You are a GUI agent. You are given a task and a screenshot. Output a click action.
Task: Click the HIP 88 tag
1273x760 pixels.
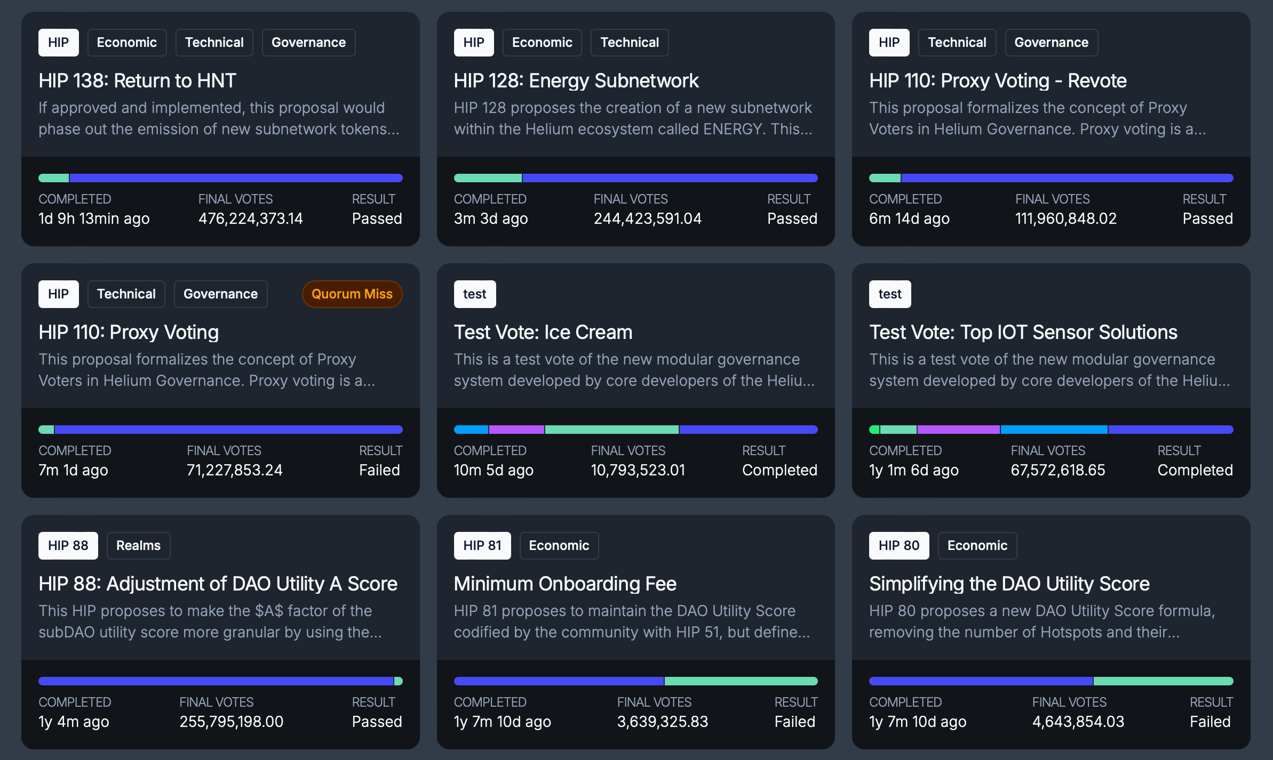(68, 546)
